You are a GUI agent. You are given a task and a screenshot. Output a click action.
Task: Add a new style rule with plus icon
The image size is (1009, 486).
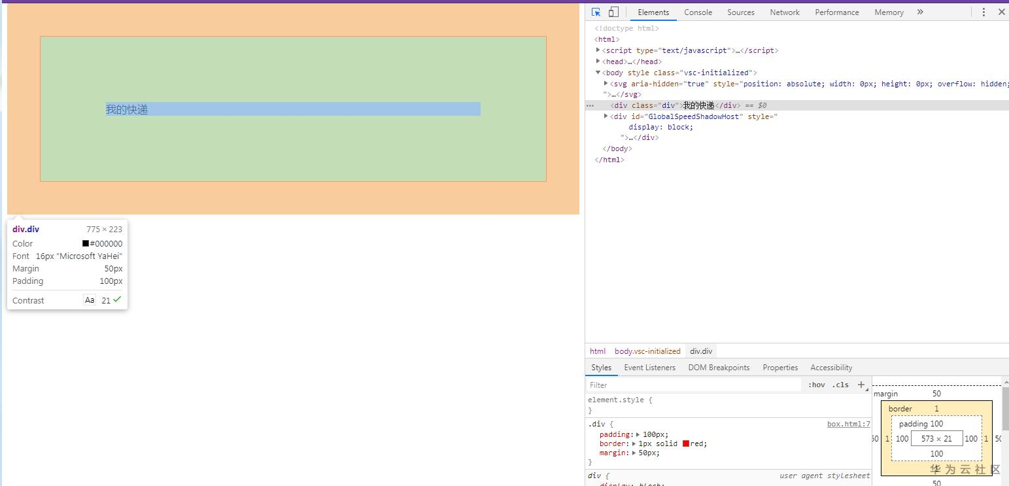861,385
